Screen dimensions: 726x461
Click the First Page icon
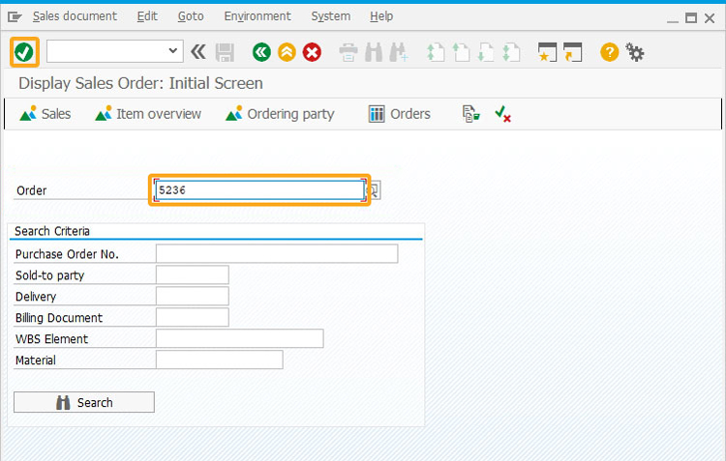(436, 52)
